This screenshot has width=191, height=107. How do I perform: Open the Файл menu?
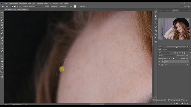6,3
